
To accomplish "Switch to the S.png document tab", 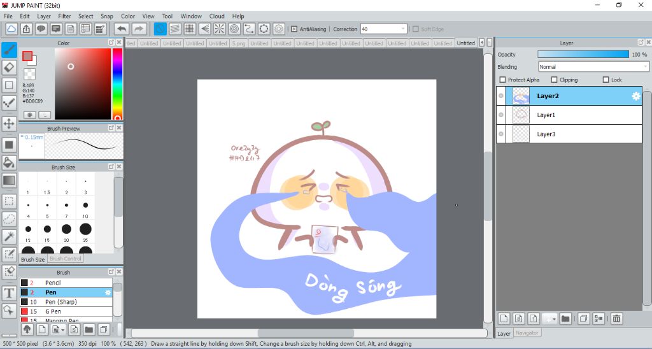I will (x=238, y=43).
